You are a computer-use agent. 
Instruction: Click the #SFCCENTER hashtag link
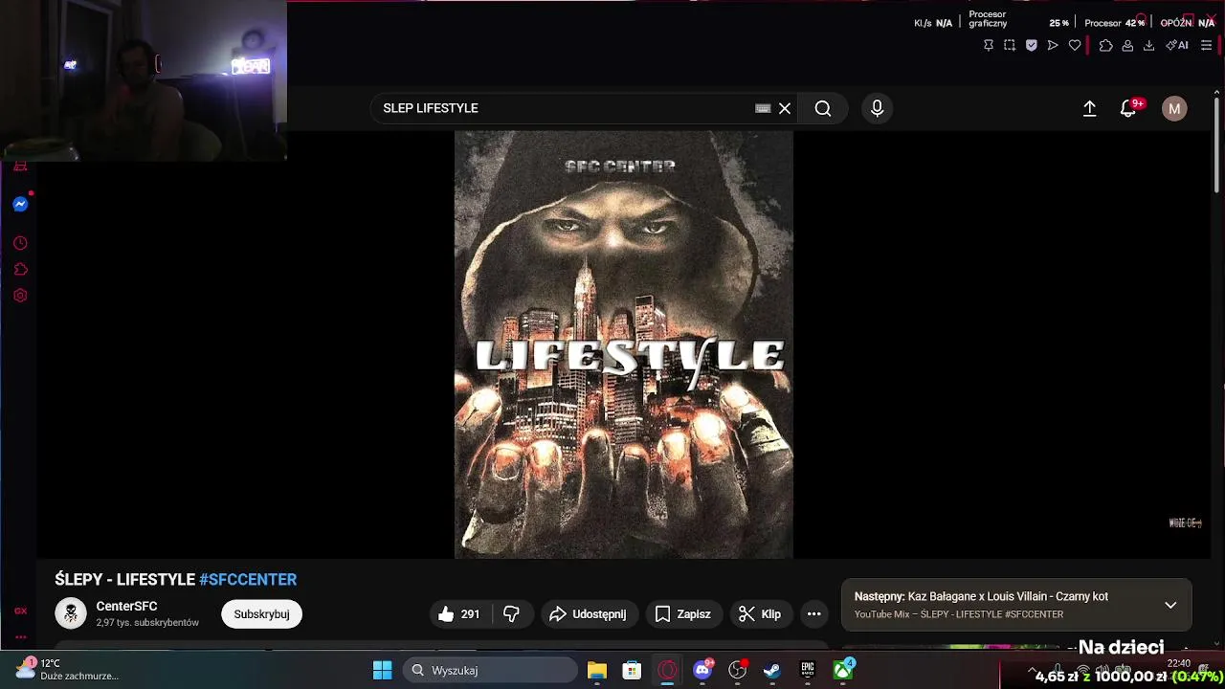click(x=248, y=579)
